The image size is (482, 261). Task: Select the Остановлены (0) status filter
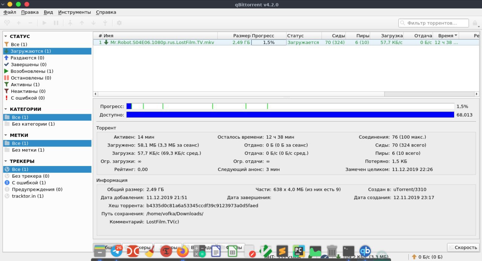tap(47, 78)
